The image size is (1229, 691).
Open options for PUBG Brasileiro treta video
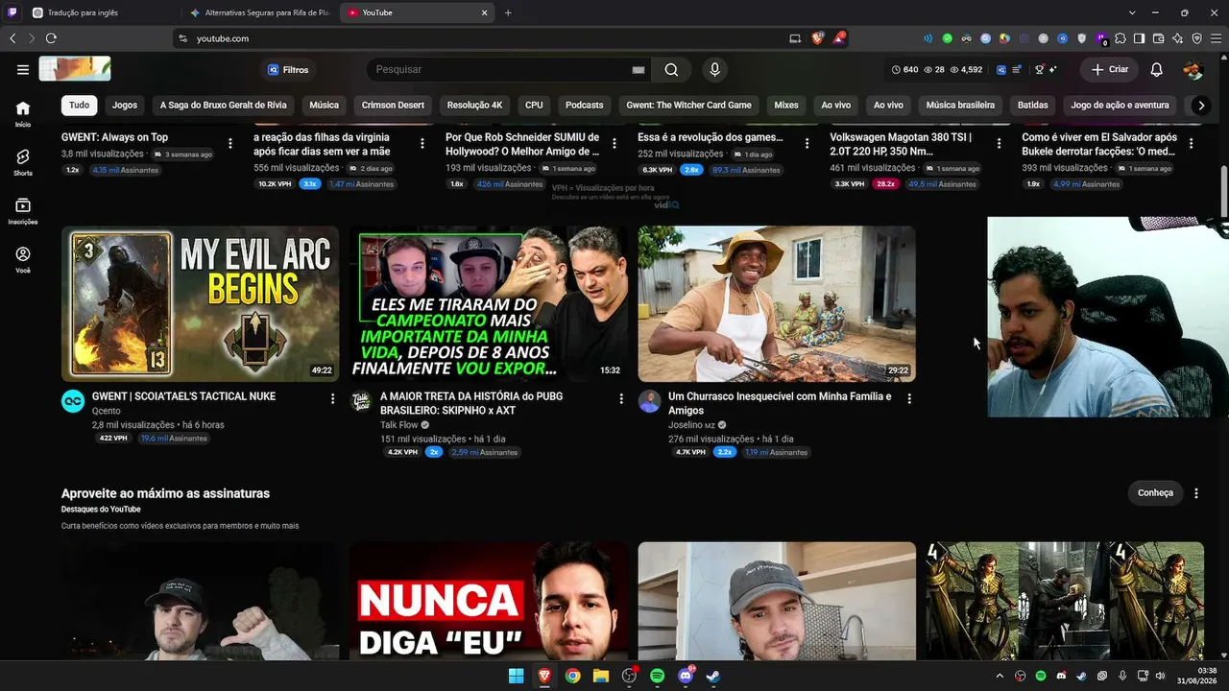[621, 398]
